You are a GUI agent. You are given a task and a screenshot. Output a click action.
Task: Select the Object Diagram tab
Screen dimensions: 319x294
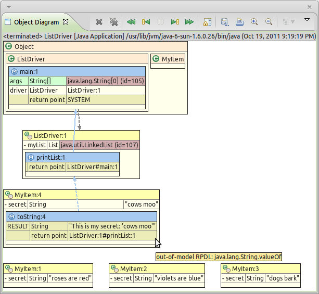pyautogui.click(x=37, y=22)
